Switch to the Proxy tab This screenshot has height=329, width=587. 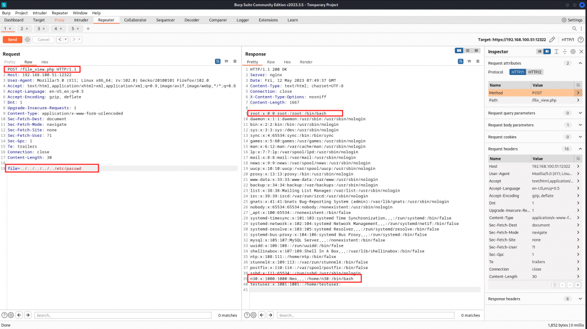[59, 20]
